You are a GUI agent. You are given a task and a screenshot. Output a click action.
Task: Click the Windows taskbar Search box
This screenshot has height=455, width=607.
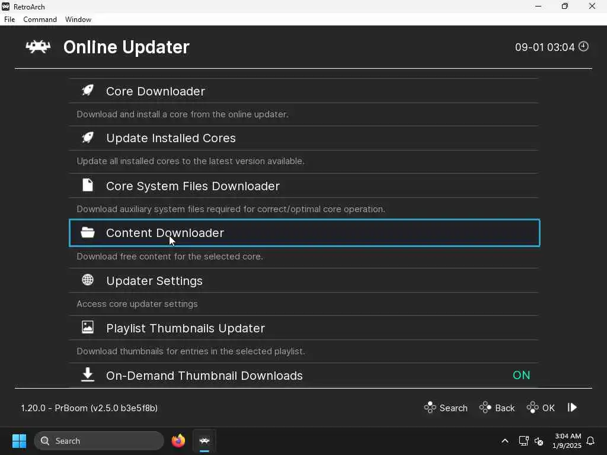(x=99, y=441)
